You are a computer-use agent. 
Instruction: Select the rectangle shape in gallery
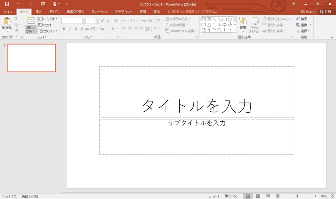pyautogui.click(x=224, y=19)
